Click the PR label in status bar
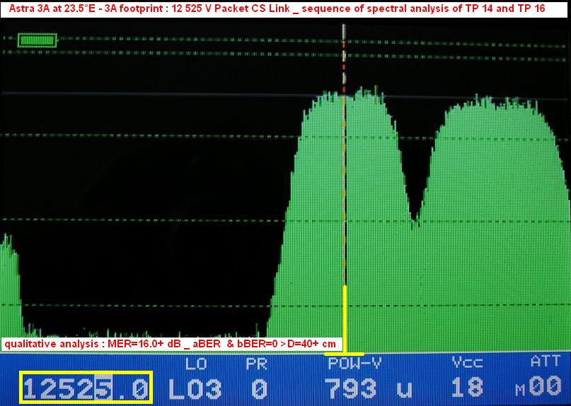 click(x=255, y=364)
